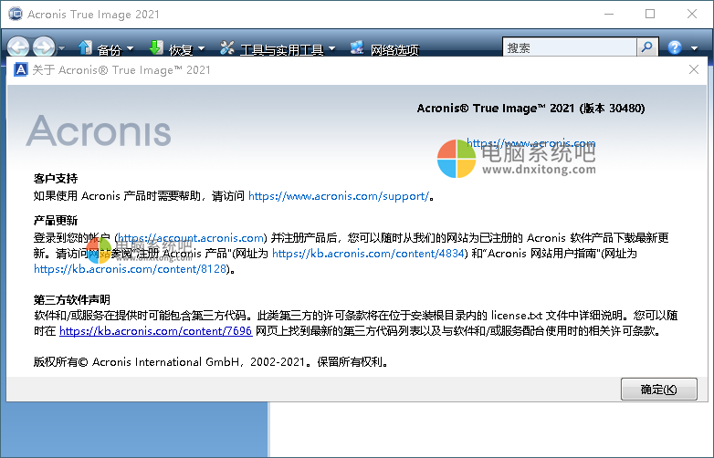Click the version text '版本 30480'

(613, 109)
